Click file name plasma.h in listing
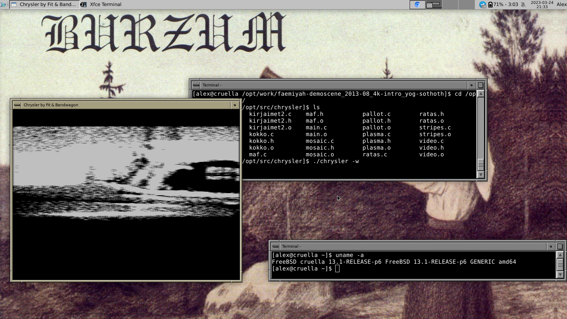The width and height of the screenshot is (567, 319). tap(376, 141)
